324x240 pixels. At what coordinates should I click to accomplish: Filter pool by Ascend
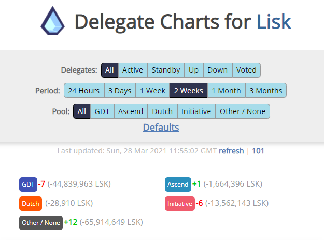click(x=131, y=111)
